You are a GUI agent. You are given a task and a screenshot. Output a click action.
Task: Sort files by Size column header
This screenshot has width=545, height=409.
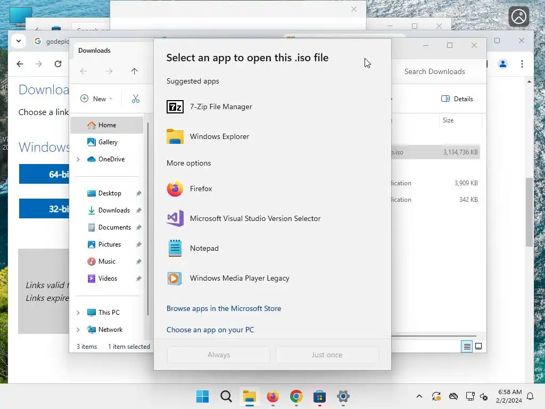(448, 120)
